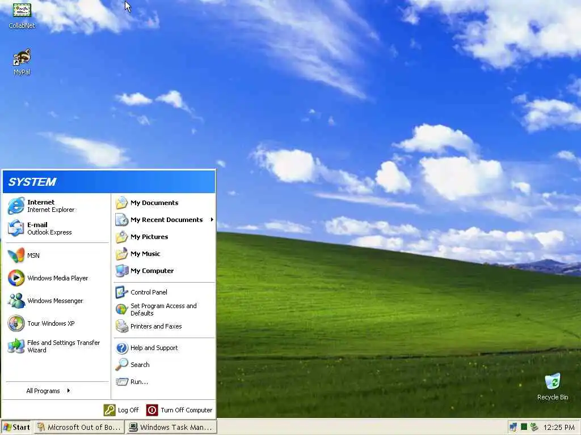The height and width of the screenshot is (435, 581).
Task: Select the Recycle Bin desktop icon
Action: (553, 387)
